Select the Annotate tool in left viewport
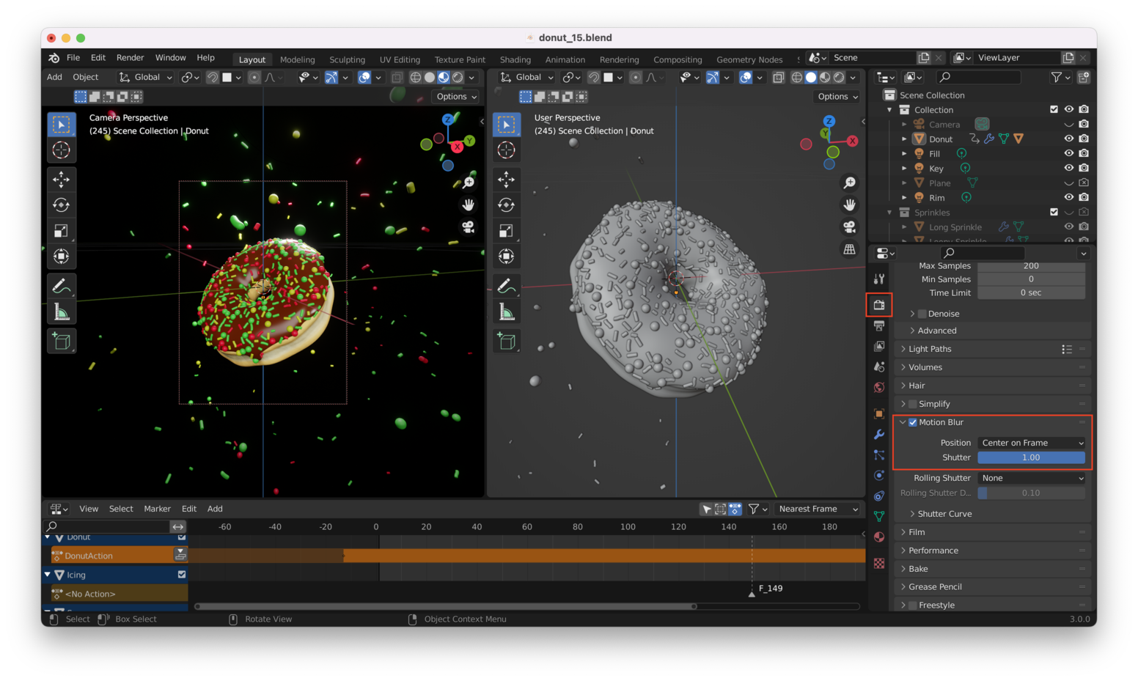This screenshot has width=1138, height=681. coord(62,286)
